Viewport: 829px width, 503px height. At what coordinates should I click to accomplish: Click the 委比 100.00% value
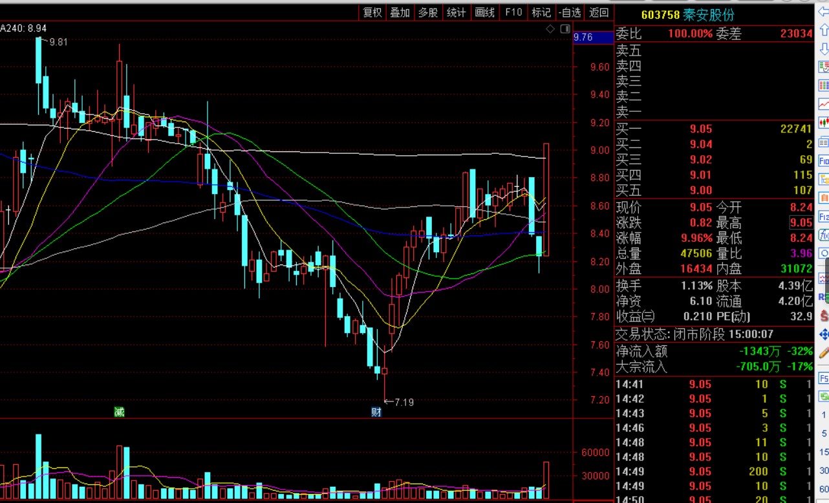pos(691,34)
